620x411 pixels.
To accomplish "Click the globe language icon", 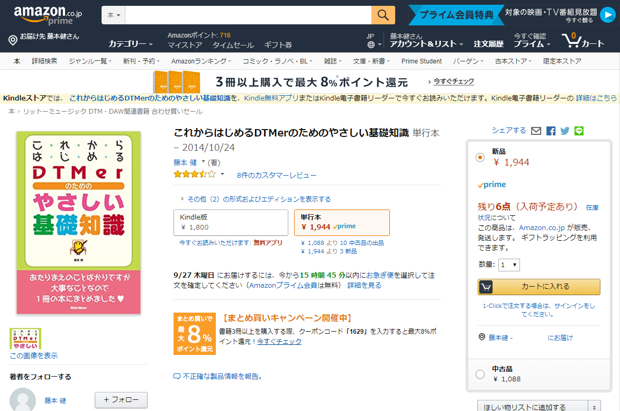I will coord(371,44).
